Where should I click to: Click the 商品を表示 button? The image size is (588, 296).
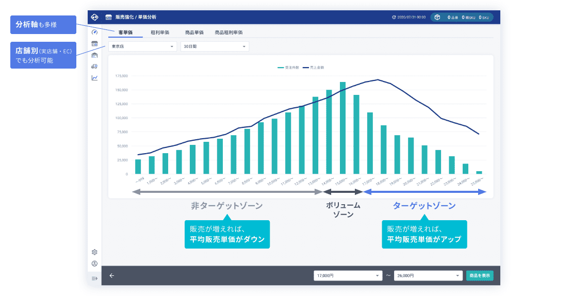(x=480, y=276)
